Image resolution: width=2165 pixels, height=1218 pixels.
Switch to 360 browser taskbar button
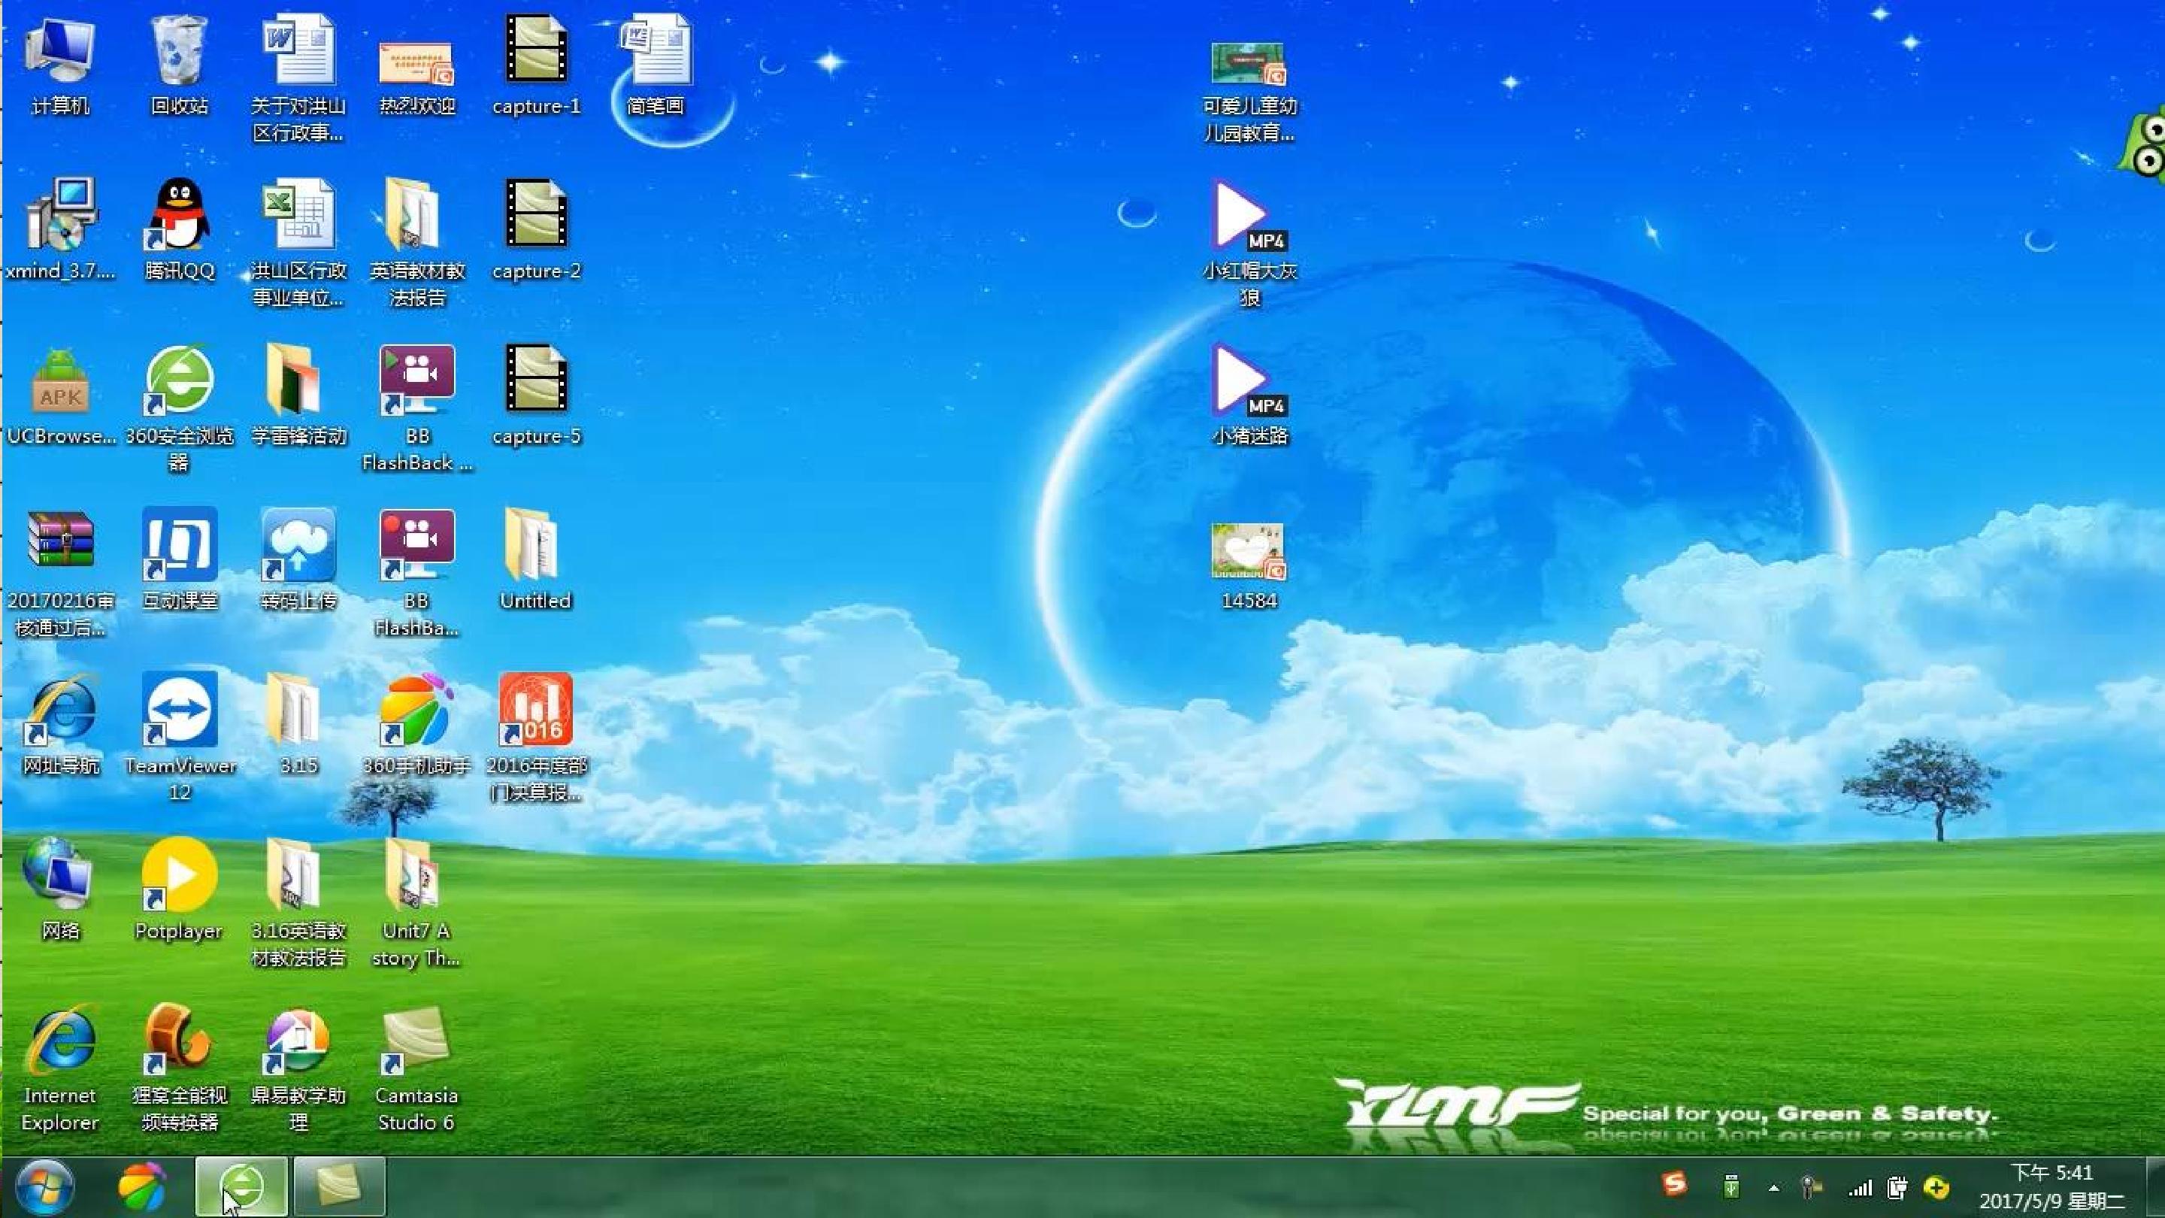click(x=242, y=1187)
